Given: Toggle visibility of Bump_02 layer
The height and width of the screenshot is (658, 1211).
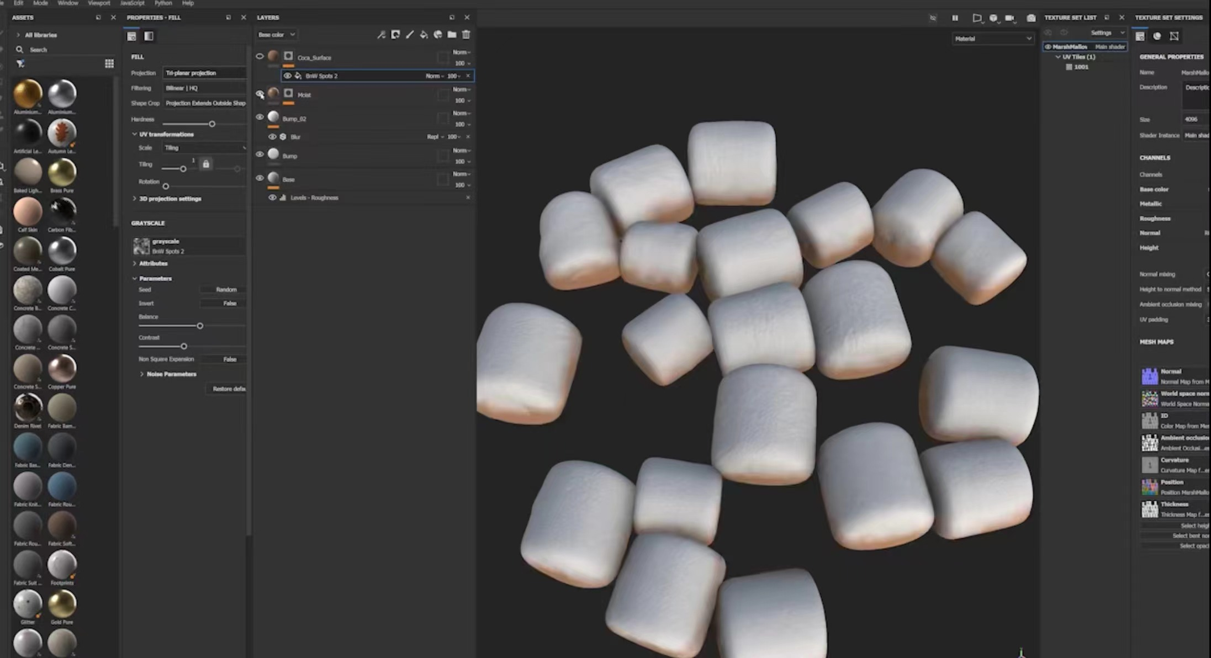Looking at the screenshot, I should tap(260, 117).
